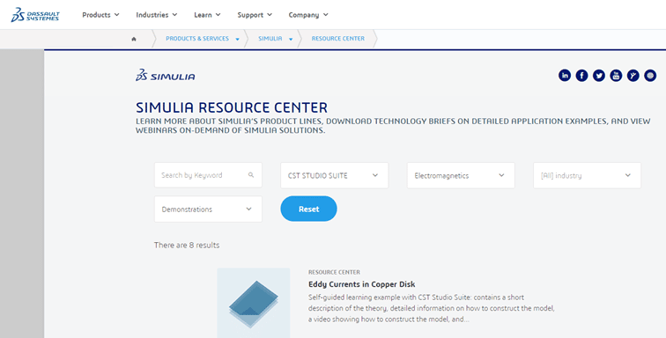Click Eddy Currents result thumbnail
666x338 pixels.
[x=254, y=303]
